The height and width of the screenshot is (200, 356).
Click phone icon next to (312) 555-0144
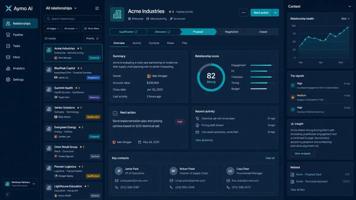(171, 187)
